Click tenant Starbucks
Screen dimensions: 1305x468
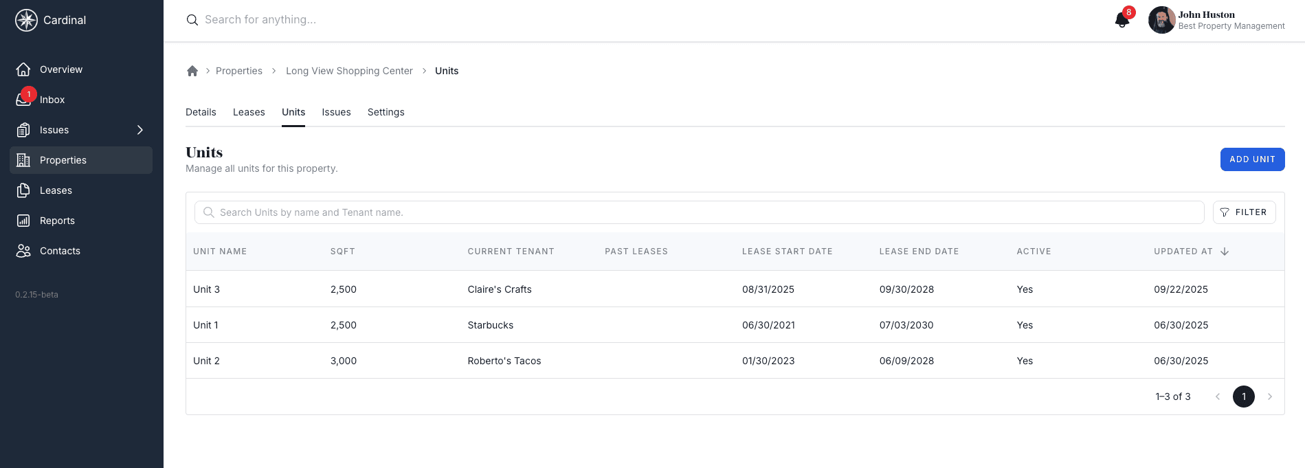pos(491,325)
